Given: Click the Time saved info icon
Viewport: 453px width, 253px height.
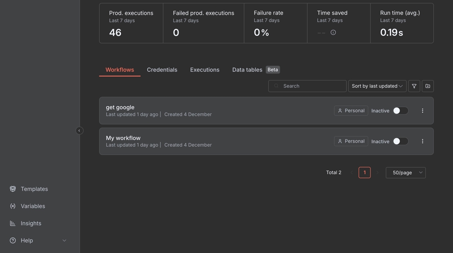Looking at the screenshot, I should click(x=333, y=33).
